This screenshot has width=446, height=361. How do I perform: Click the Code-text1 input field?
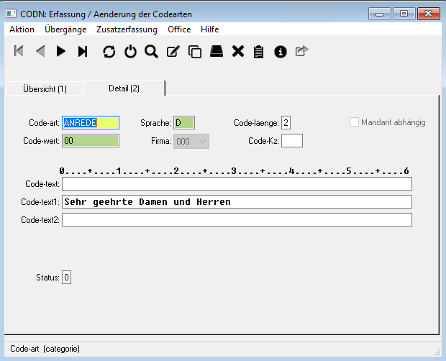click(237, 202)
